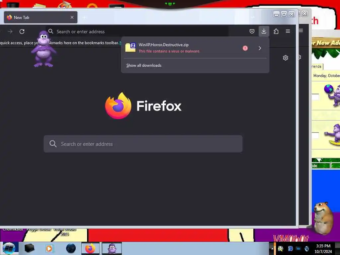The image size is (340, 255).
Task: Click the flag icon in the system tray
Action: 290,248
